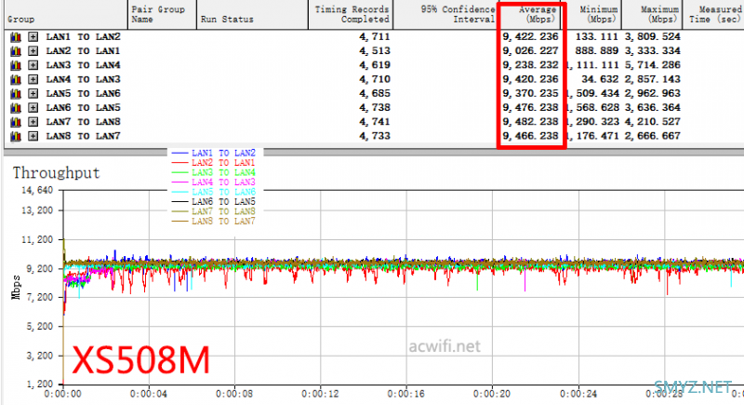The height and width of the screenshot is (405, 744).
Task: Click maximum value 4,210.527
Action: tap(653, 123)
